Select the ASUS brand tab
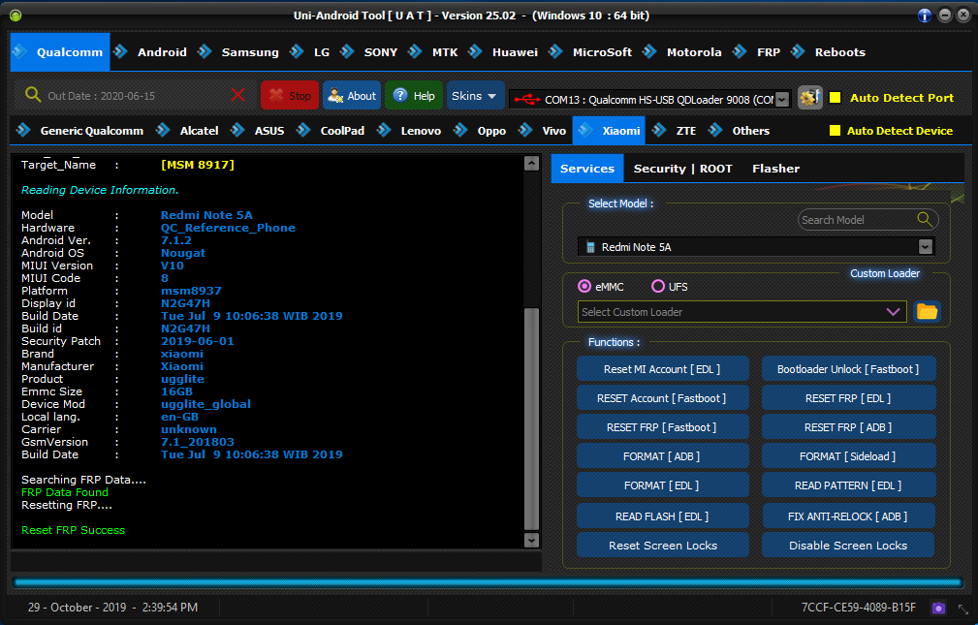978x625 pixels. tap(268, 131)
